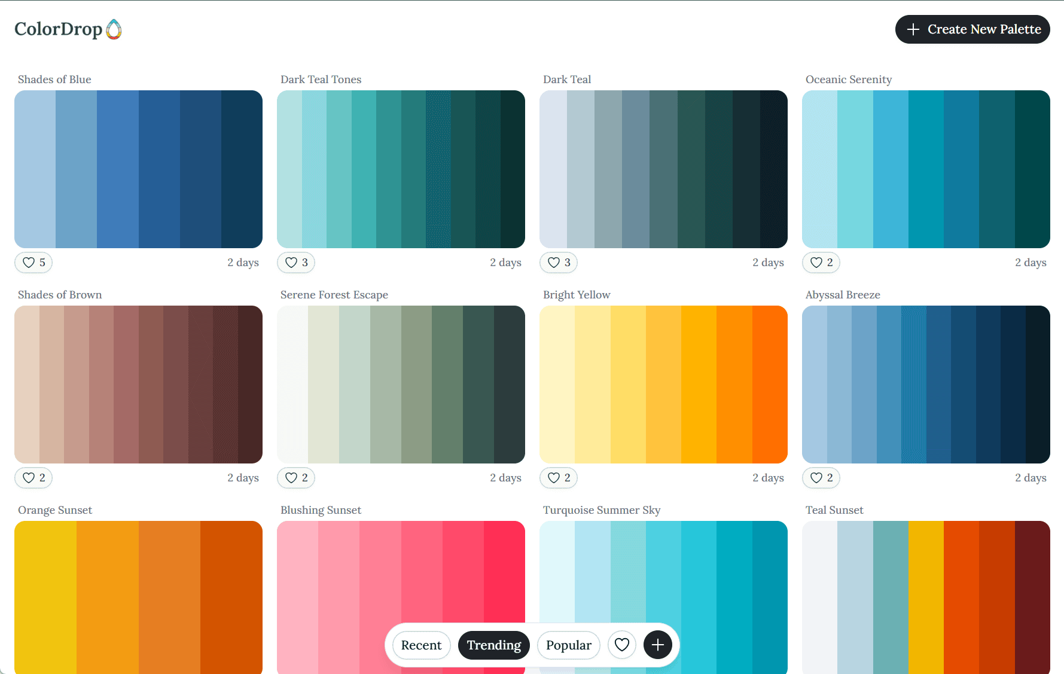The width and height of the screenshot is (1064, 674).
Task: Like the Dark Teal palette
Action: point(558,263)
